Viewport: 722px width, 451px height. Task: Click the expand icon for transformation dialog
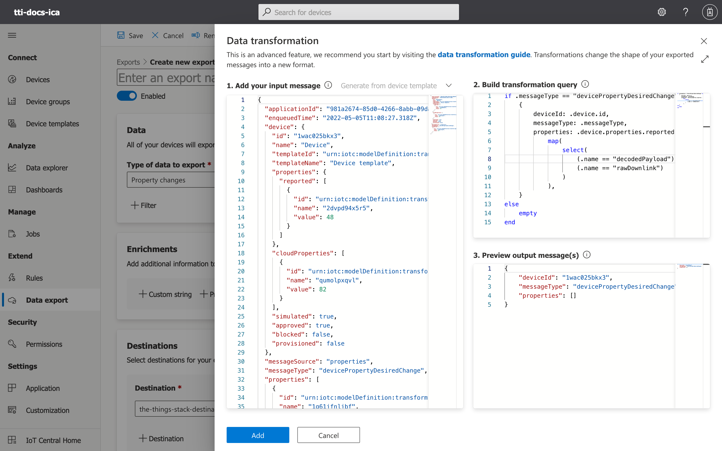click(x=705, y=59)
